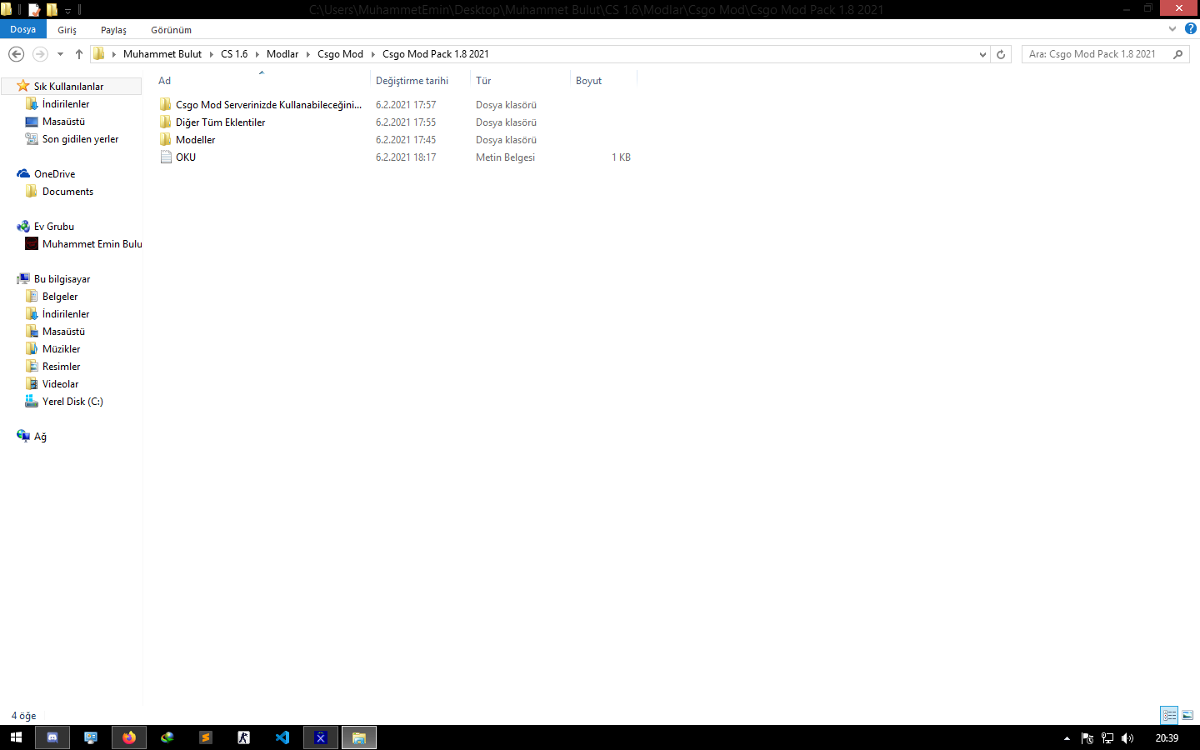
Task: Open Masaüstü under Sık Kullanılanlar
Action: [63, 122]
